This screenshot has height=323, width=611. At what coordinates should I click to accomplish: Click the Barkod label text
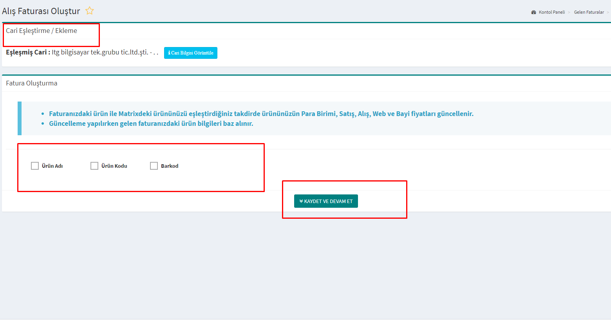170,166
